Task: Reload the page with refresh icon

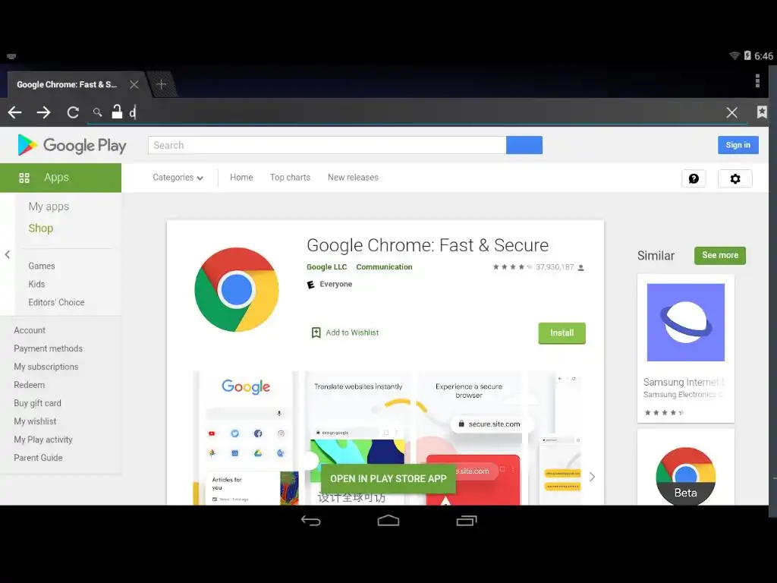Action: [x=73, y=112]
